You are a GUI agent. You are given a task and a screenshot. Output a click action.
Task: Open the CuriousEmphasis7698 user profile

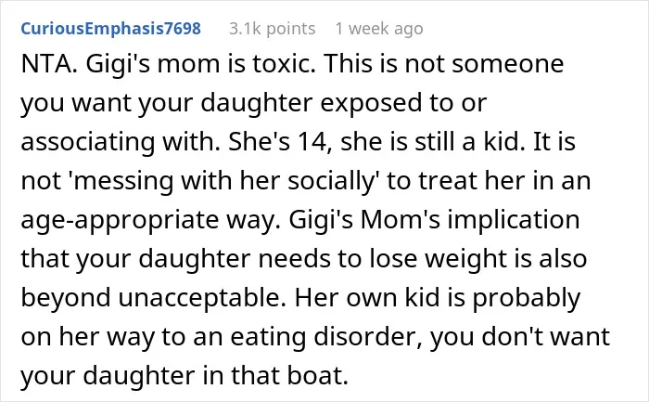(110, 29)
